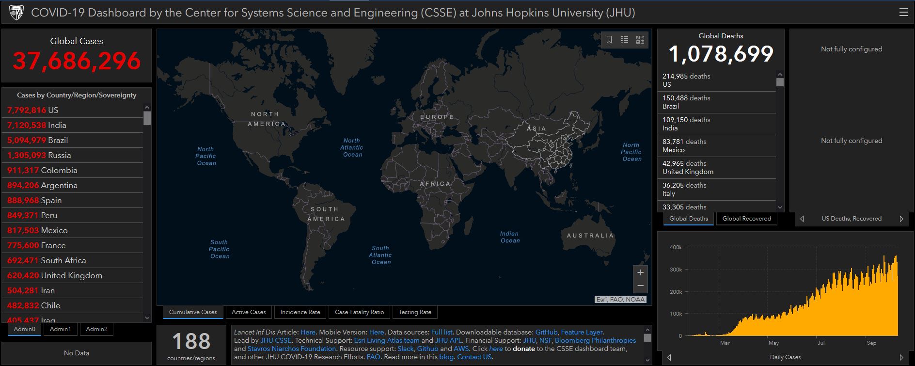Click the Johns Hopkins shield logo
915x366 pixels.
[x=16, y=13]
